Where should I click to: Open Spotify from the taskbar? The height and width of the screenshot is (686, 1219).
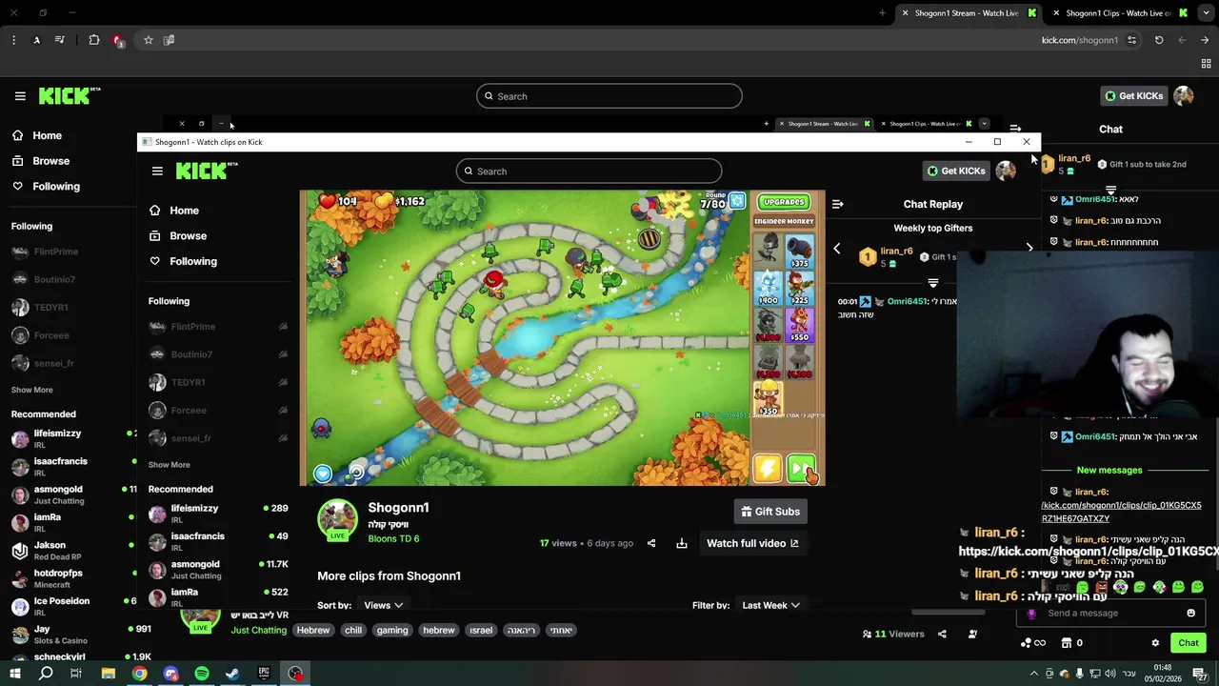click(x=202, y=674)
